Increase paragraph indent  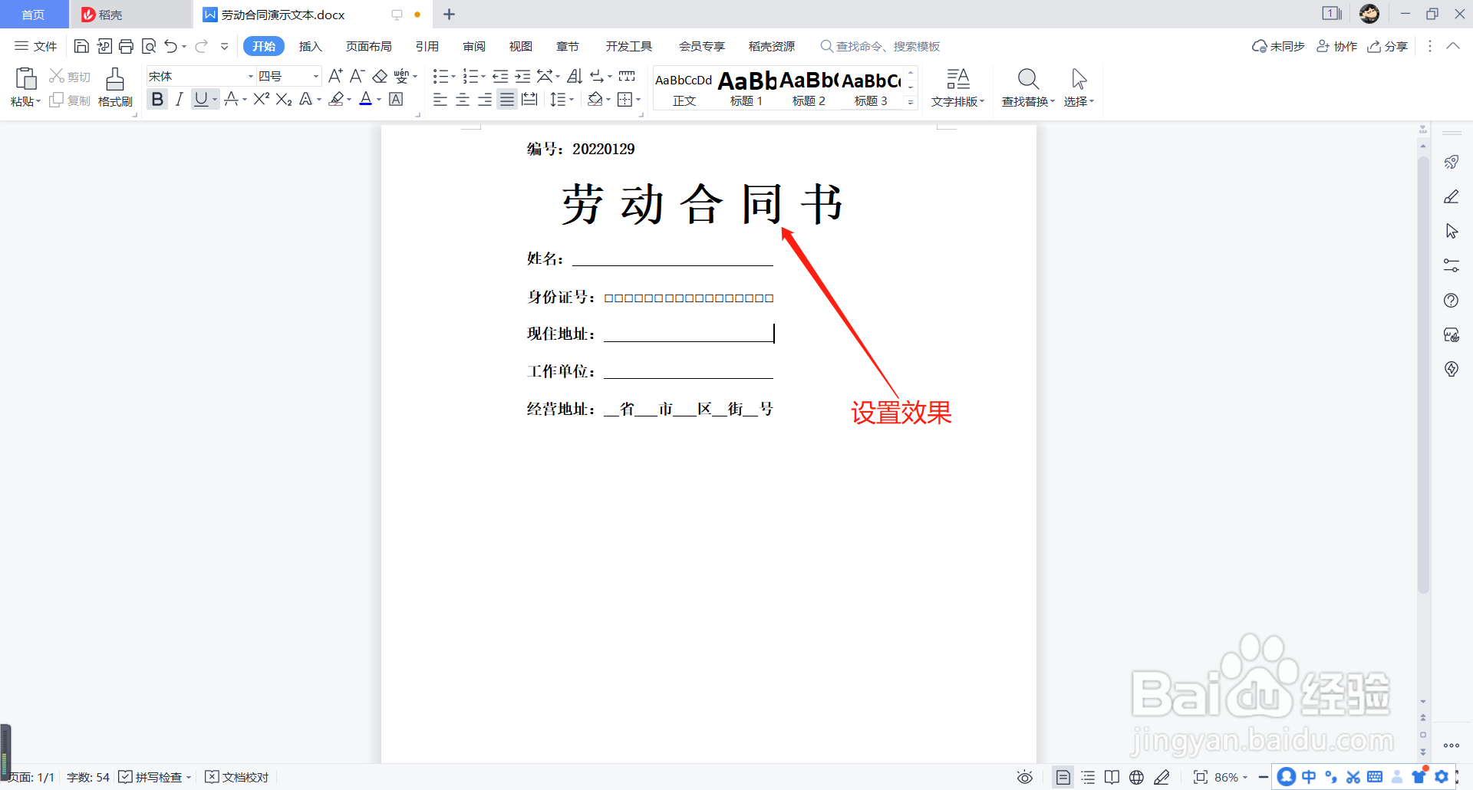tap(522, 76)
